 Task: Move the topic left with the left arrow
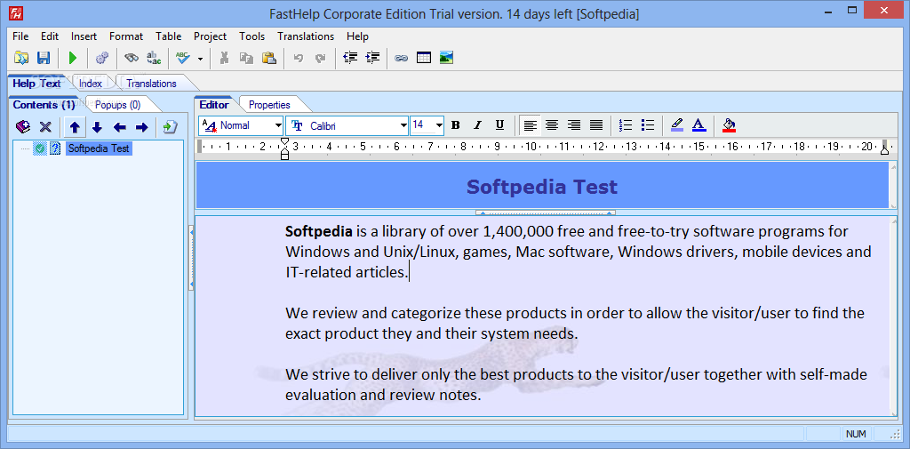tap(120, 126)
